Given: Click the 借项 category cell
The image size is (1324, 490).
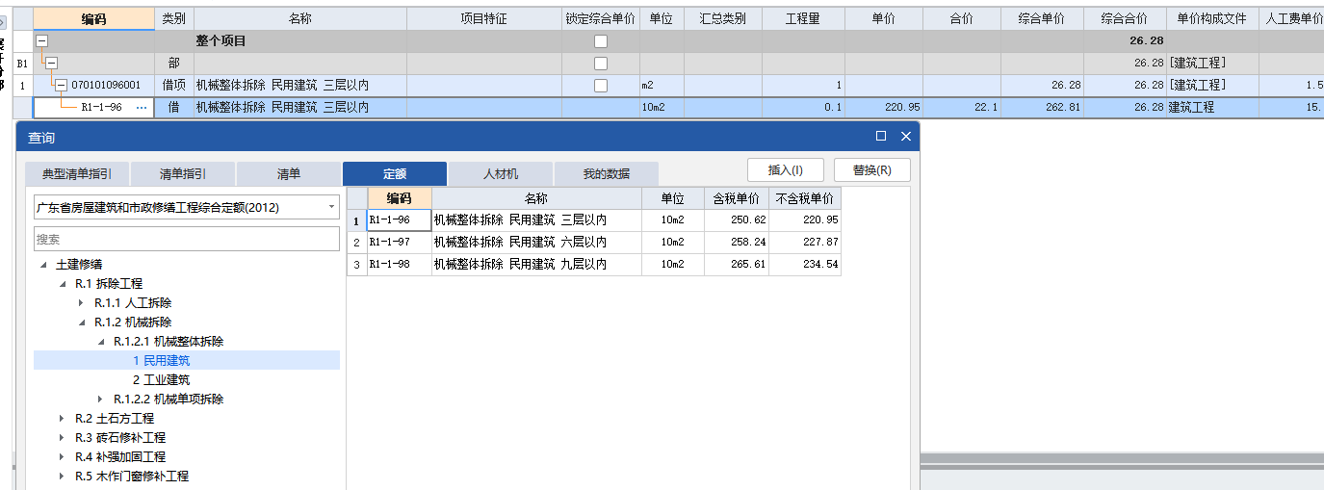Looking at the screenshot, I should pos(173,86).
